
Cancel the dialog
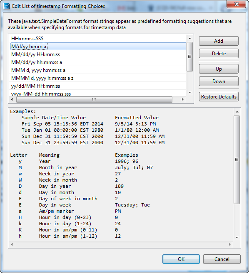point(222,259)
